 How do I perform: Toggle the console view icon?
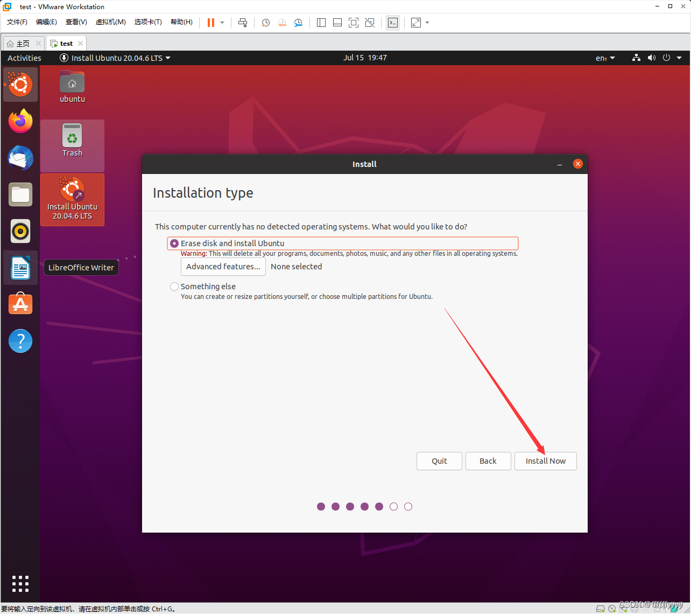tap(393, 23)
